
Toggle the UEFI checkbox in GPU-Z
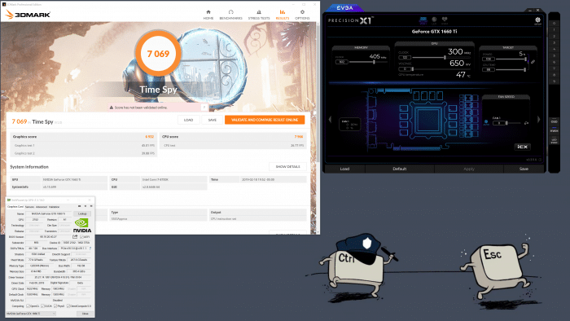[x=81, y=236]
